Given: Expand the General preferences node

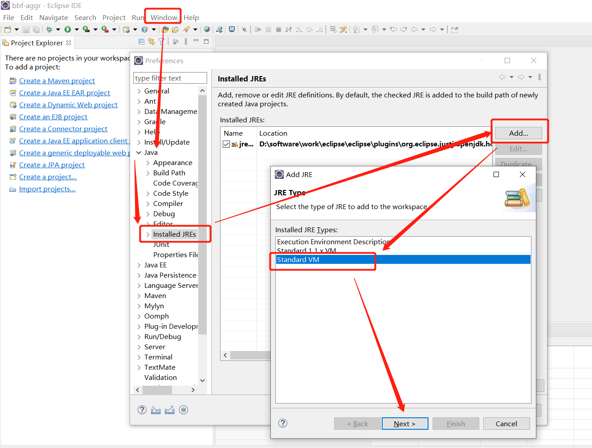Looking at the screenshot, I should [x=139, y=91].
